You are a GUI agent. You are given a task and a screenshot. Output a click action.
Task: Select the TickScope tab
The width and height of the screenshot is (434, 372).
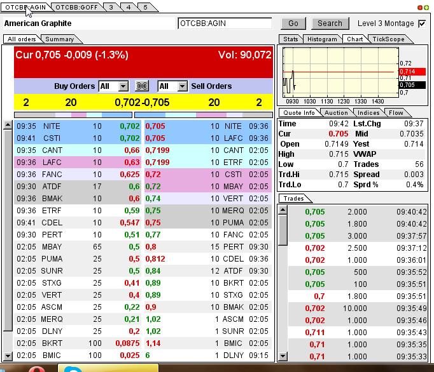click(388, 39)
